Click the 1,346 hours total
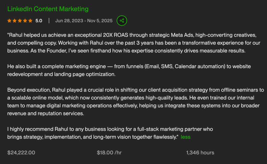Viewport: 267px width, 164px height. 200,153
